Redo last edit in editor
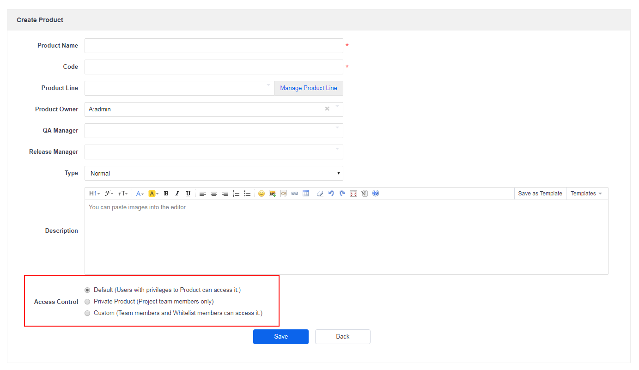Screen dimensions: 639x370 pos(342,194)
